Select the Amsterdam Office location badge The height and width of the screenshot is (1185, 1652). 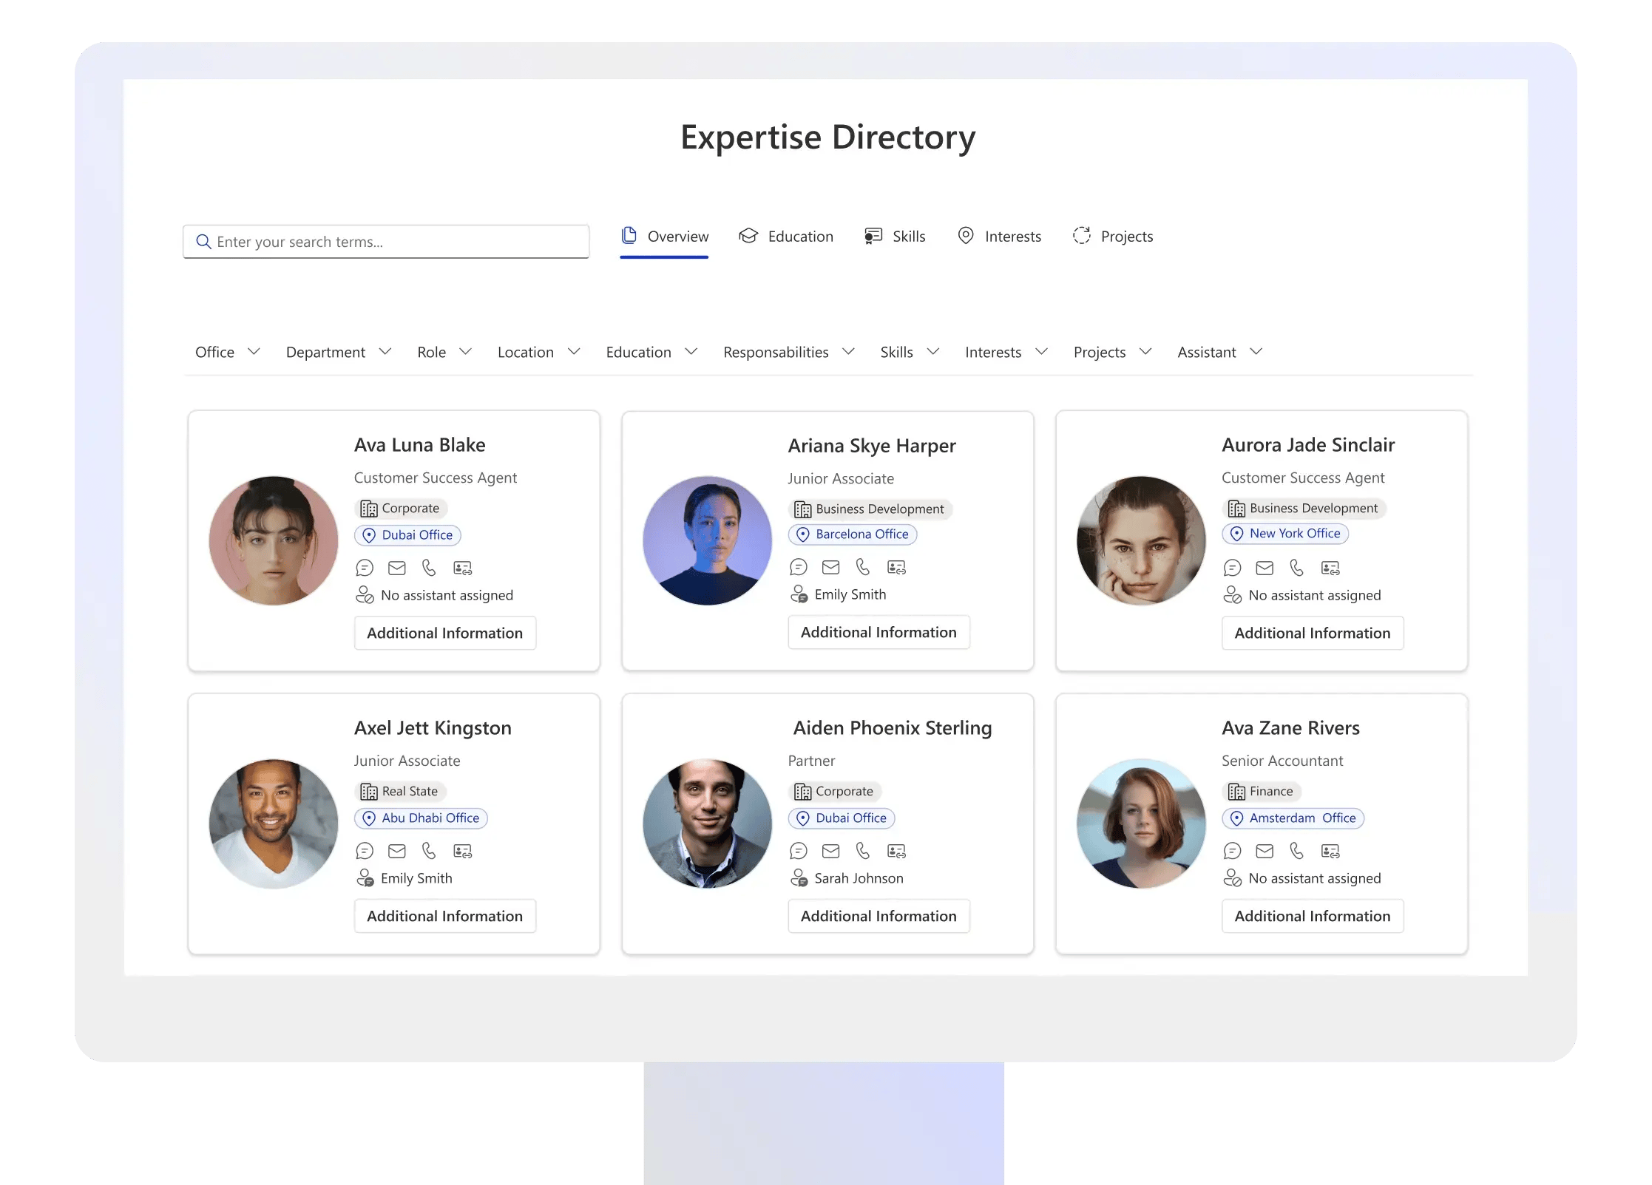tap(1293, 818)
